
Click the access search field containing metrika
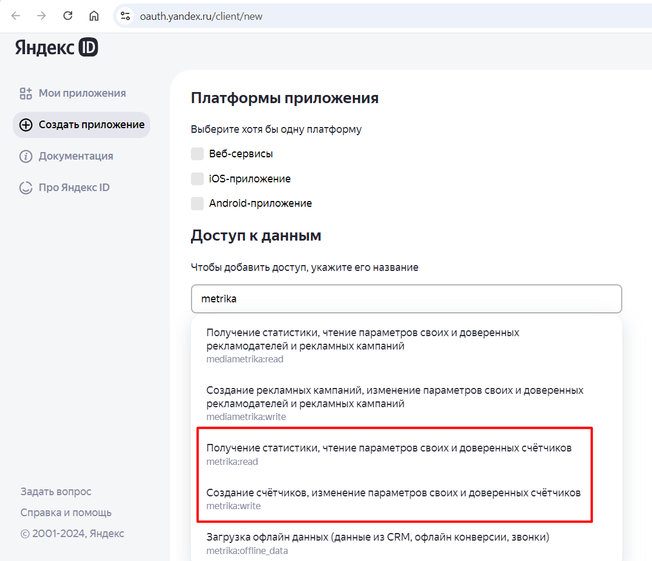[x=406, y=299]
